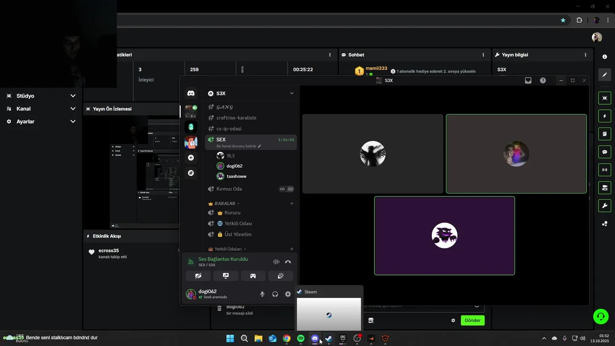Open the pencil edit icon in right sidebar
Screen dimensions: 615x346
tap(604, 74)
